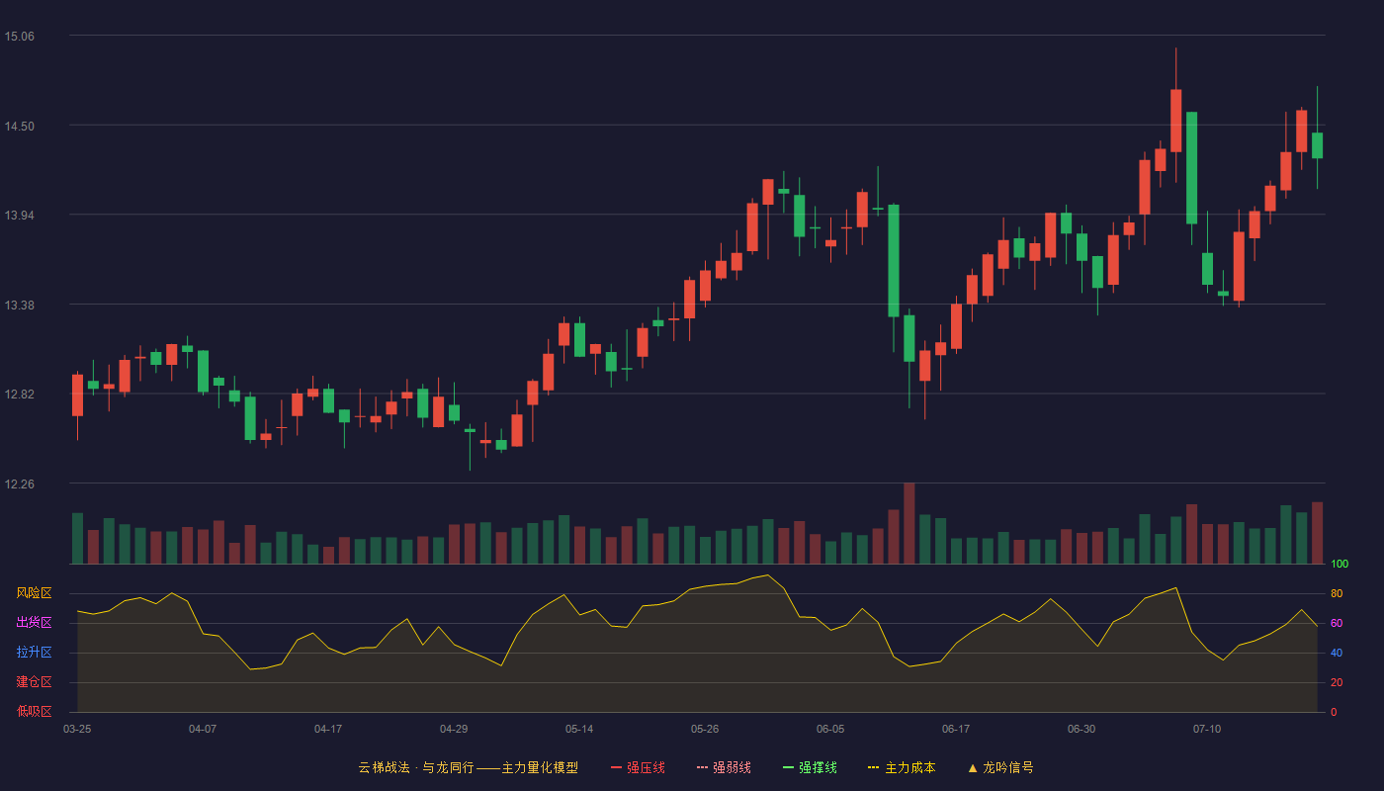Toggle the 强弱线 legend series

[x=724, y=767]
